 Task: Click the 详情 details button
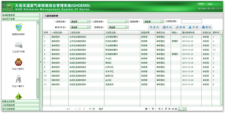click(x=193, y=27)
